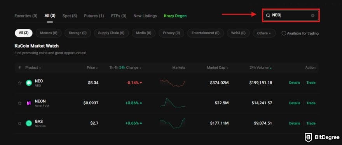Star the NEO row as favorite
Viewport: 342px width, 145px height.
[20, 83]
